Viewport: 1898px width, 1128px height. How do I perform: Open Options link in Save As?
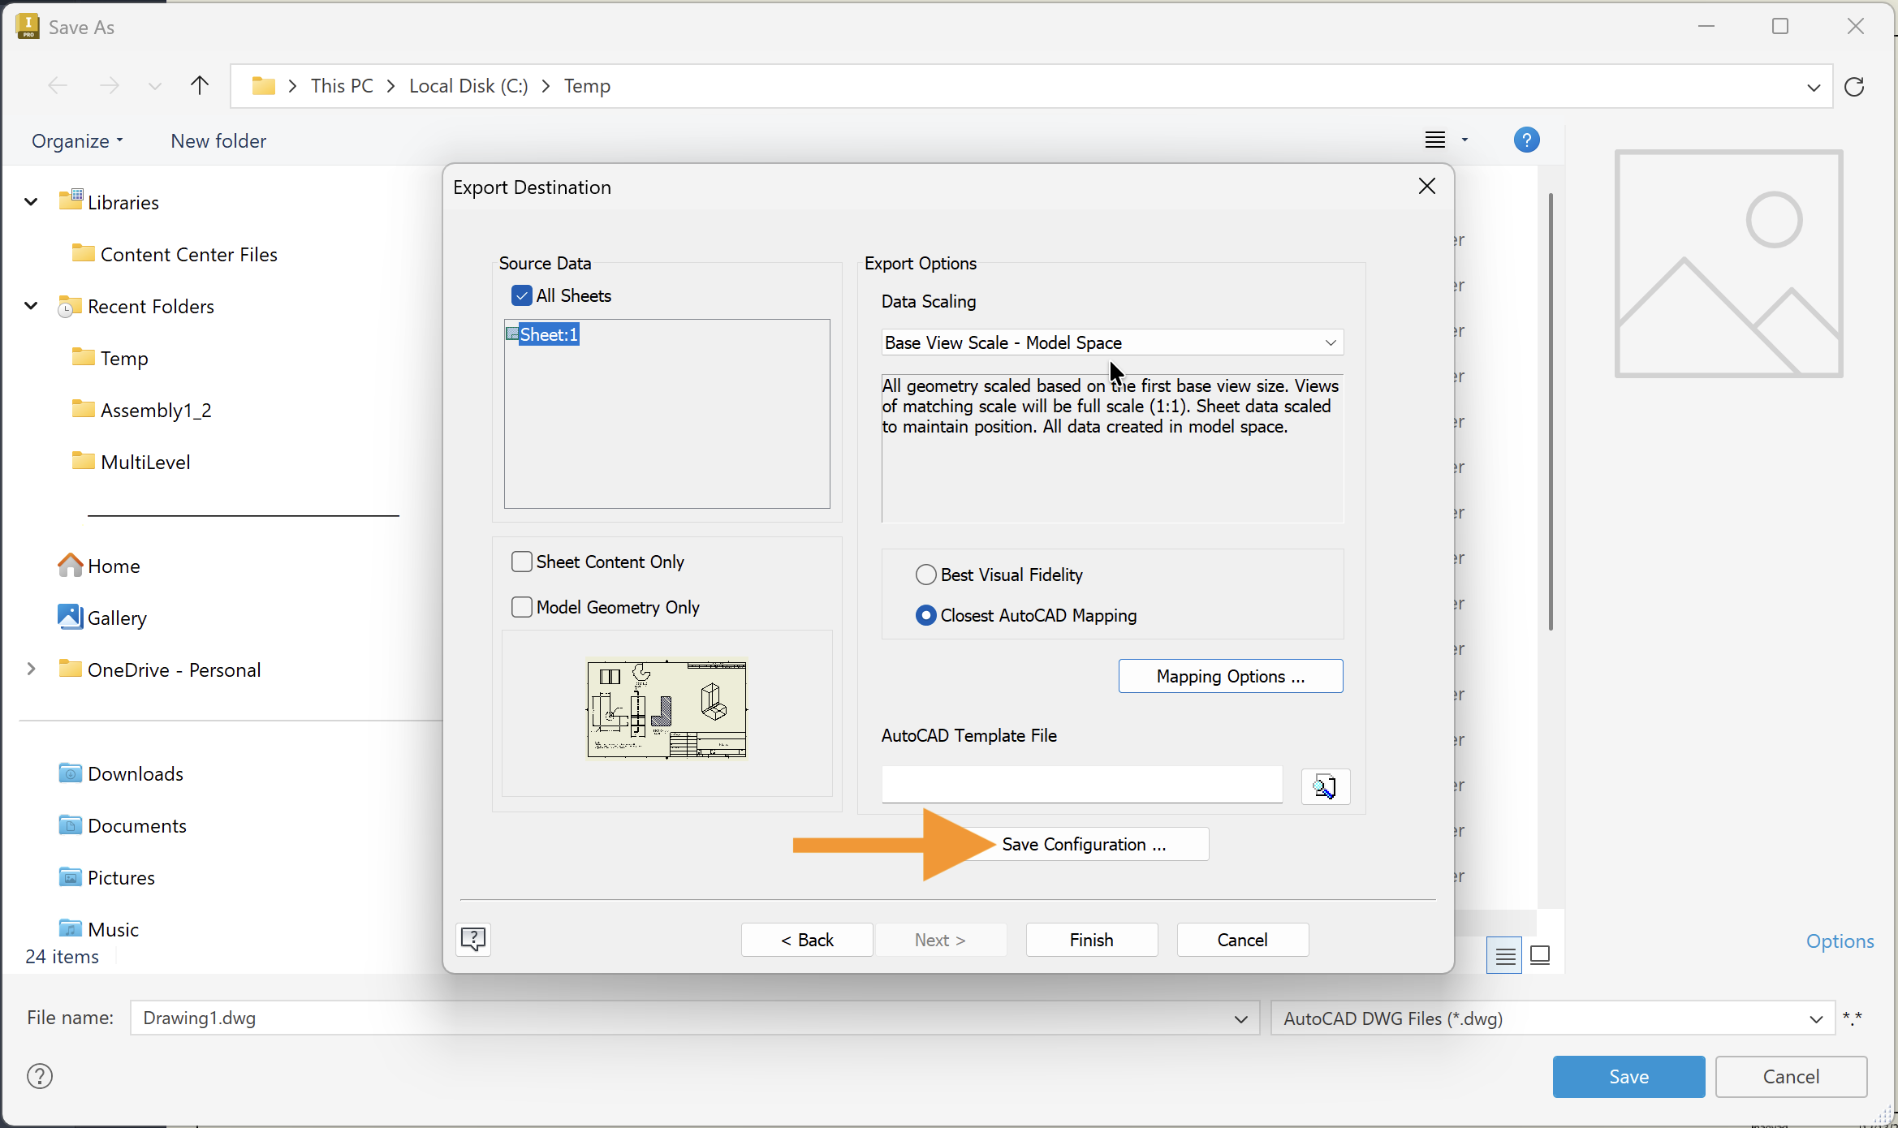click(1840, 941)
